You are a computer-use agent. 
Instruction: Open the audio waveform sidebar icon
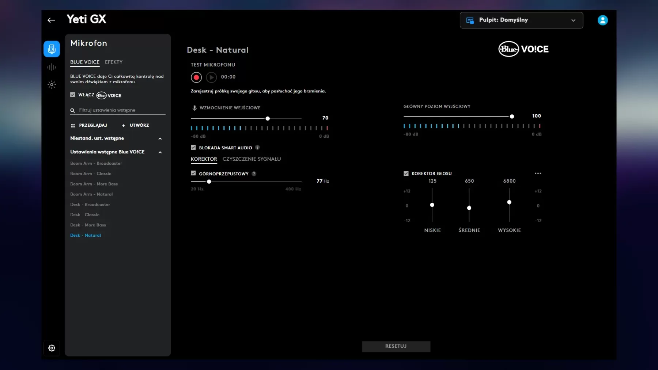(52, 67)
